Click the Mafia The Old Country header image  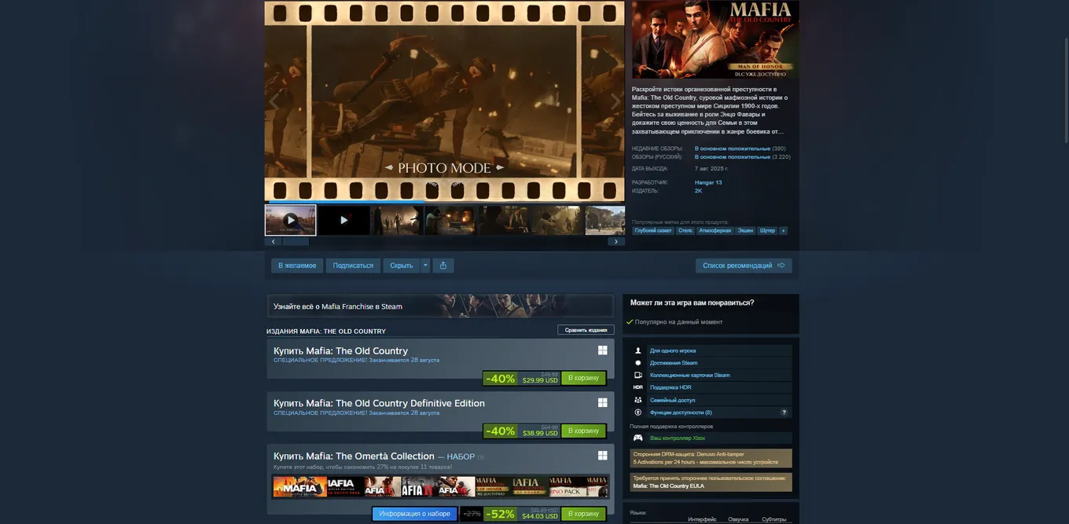point(715,38)
